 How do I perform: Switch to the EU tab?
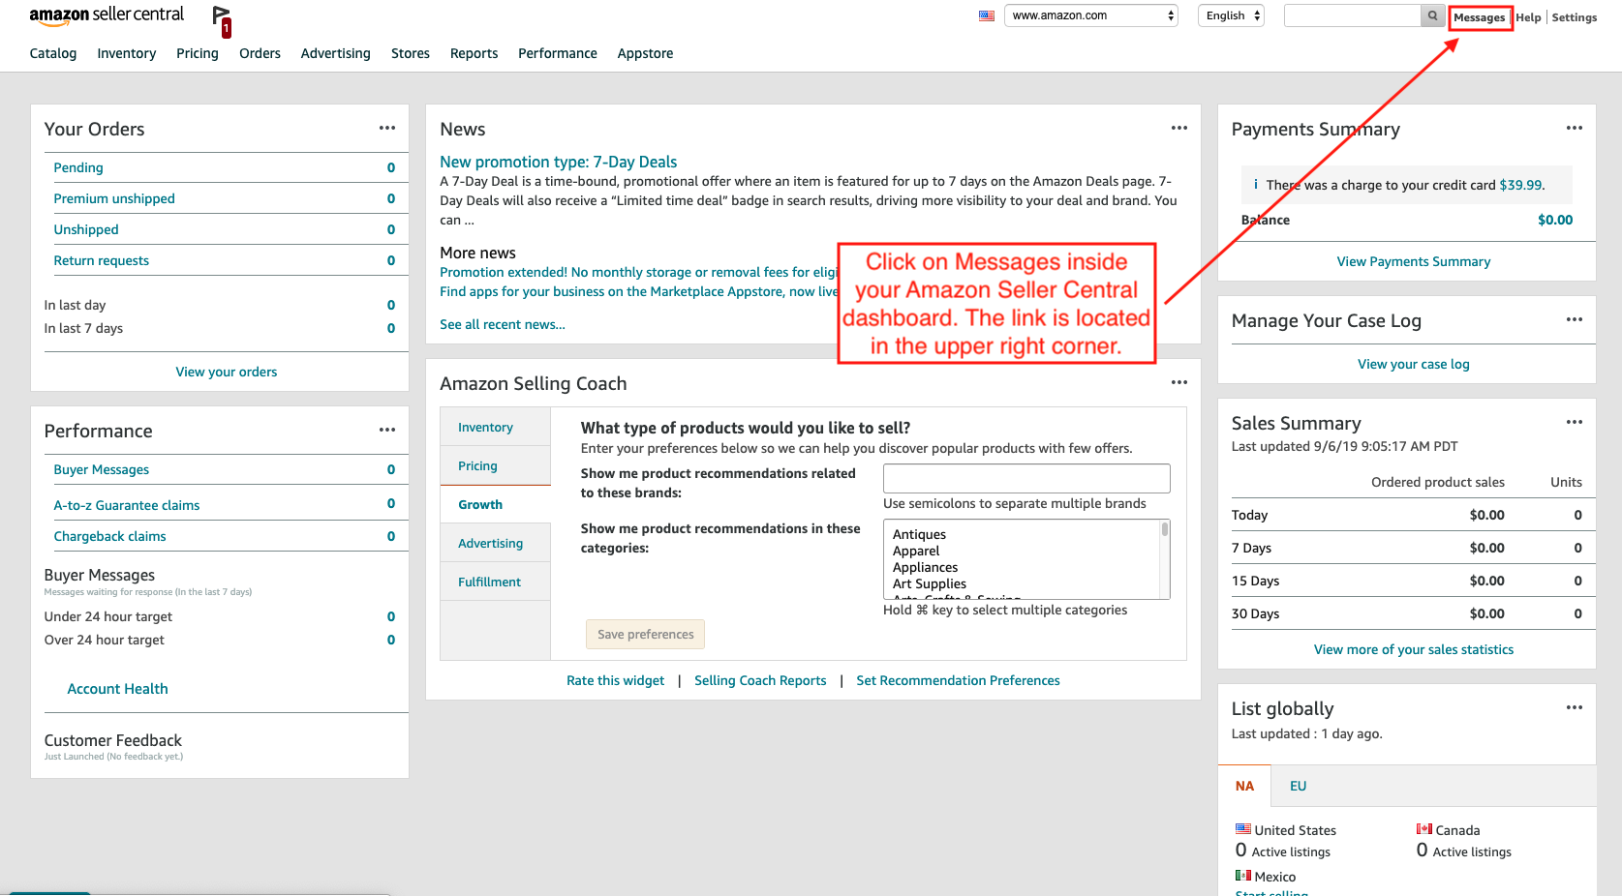[1298, 786]
